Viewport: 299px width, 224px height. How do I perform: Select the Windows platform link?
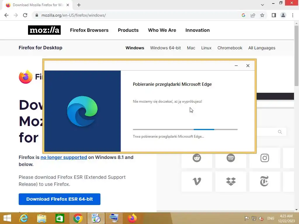[x=135, y=48]
